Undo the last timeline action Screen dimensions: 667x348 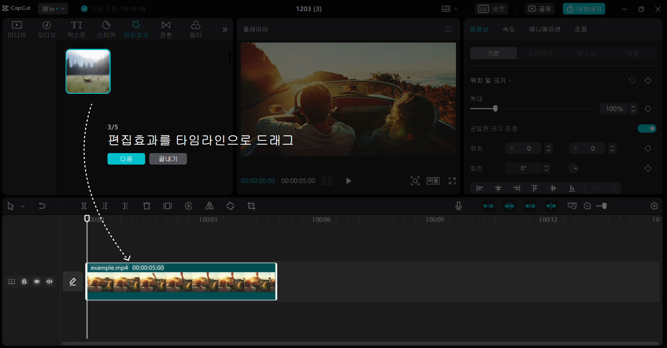pos(42,206)
